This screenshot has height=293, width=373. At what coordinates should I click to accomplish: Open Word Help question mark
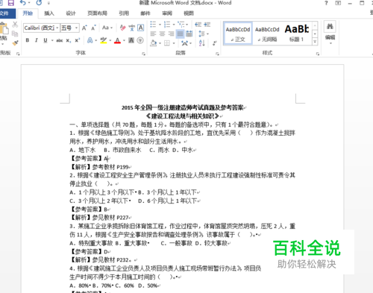coord(326,3)
